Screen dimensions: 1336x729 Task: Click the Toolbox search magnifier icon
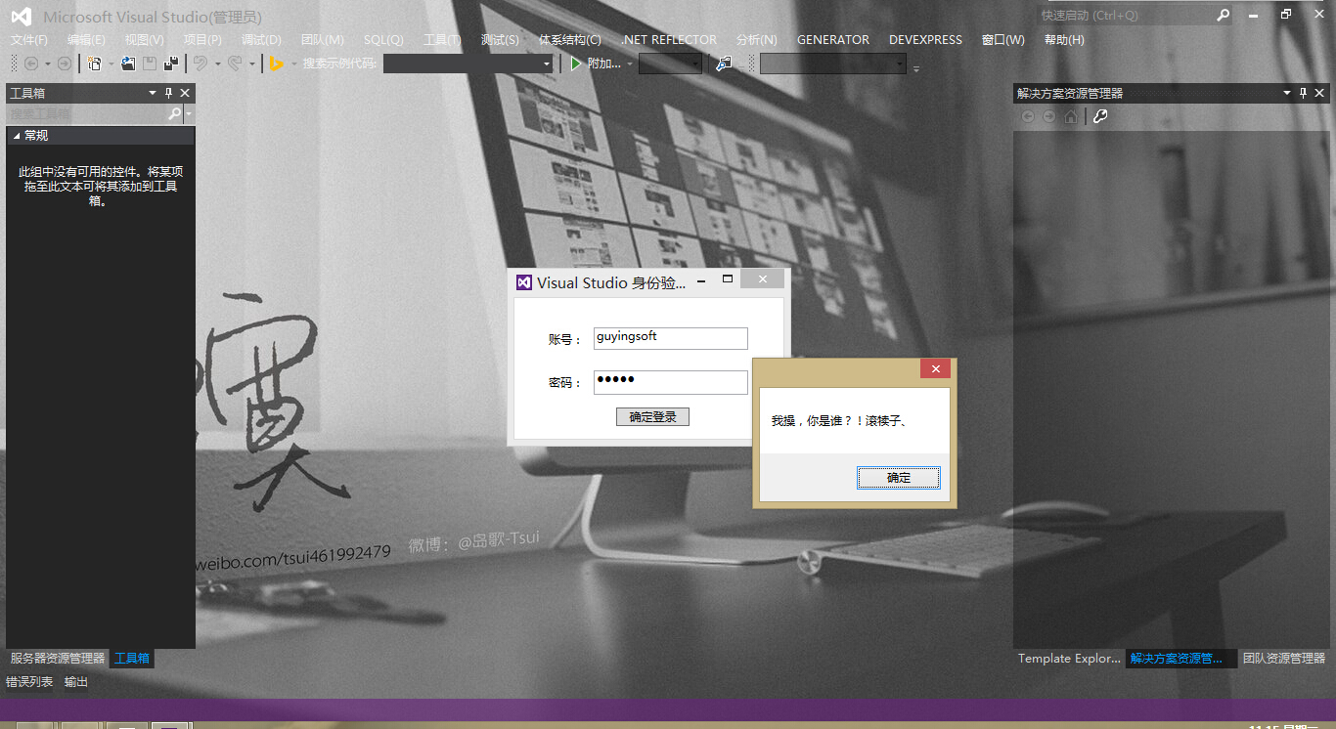tap(175, 114)
